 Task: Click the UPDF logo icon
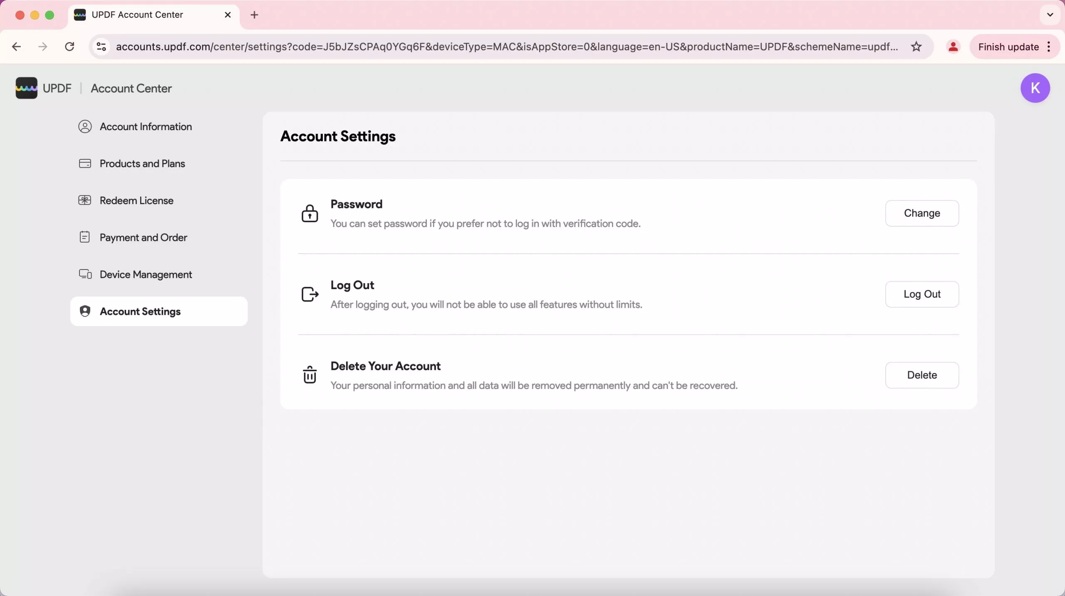click(26, 88)
